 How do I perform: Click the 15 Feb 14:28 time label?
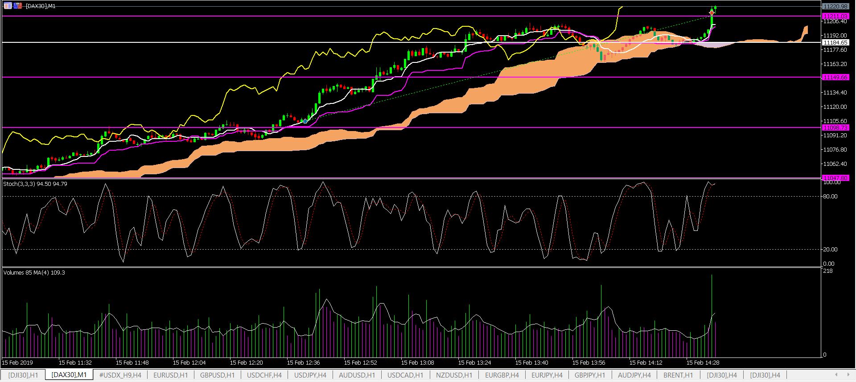click(x=703, y=363)
